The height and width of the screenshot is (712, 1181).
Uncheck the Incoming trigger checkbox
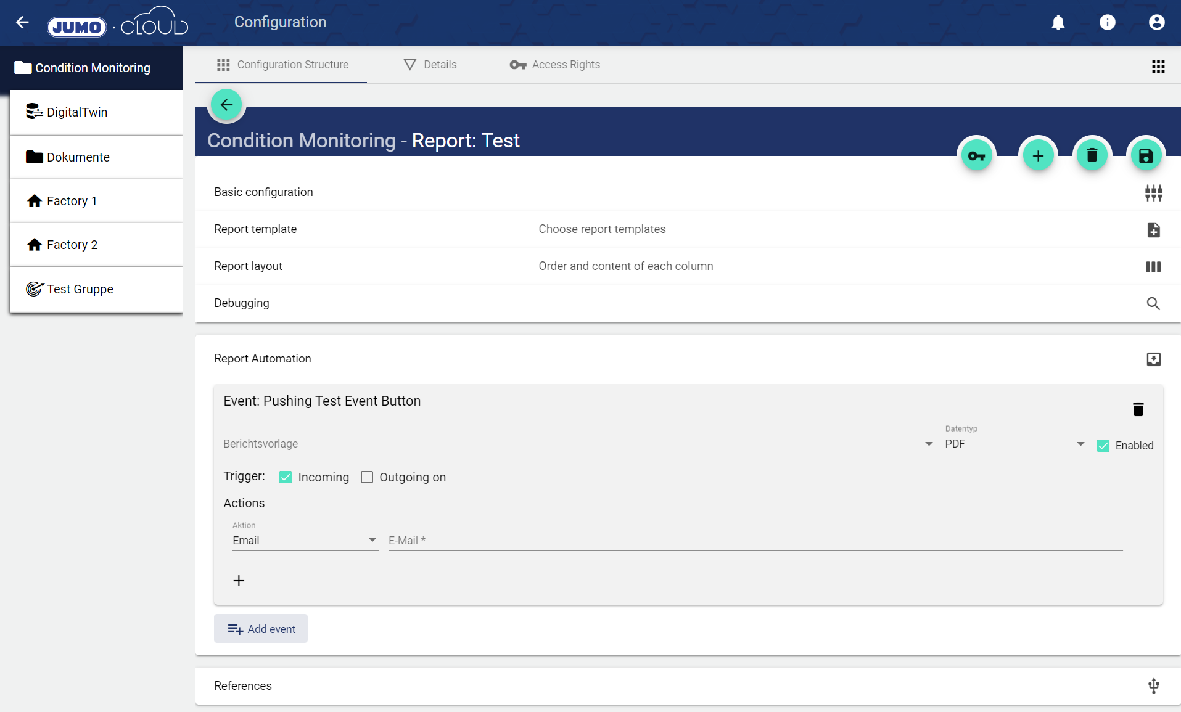(x=286, y=477)
